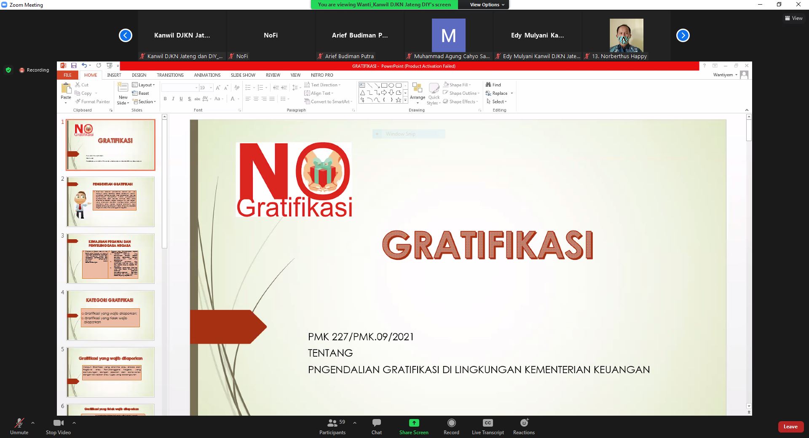This screenshot has height=438, width=809.
Task: Click Cut in the Clipboard group
Action: tap(82, 85)
